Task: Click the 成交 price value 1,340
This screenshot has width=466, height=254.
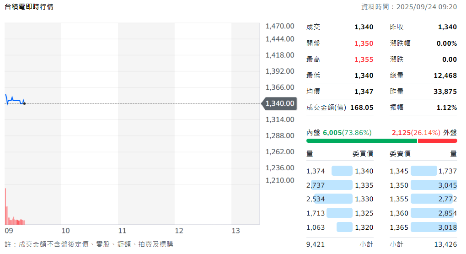Action: (x=364, y=27)
